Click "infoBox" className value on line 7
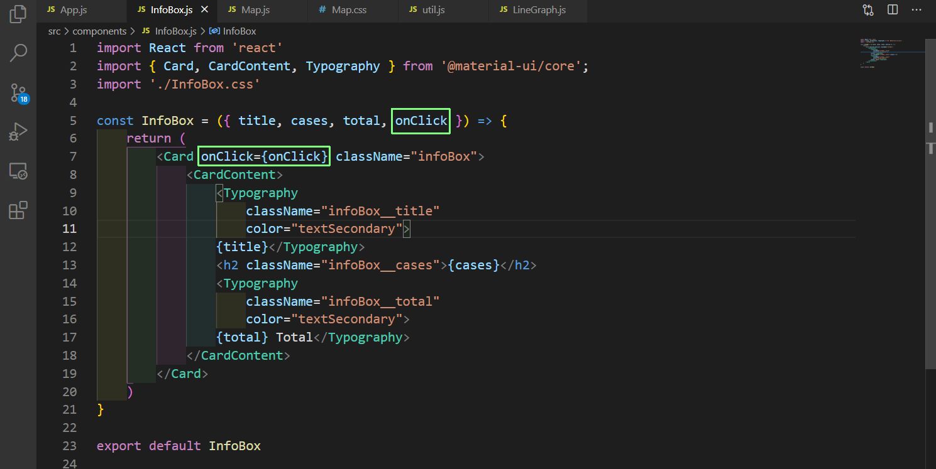936x469 pixels. 444,156
